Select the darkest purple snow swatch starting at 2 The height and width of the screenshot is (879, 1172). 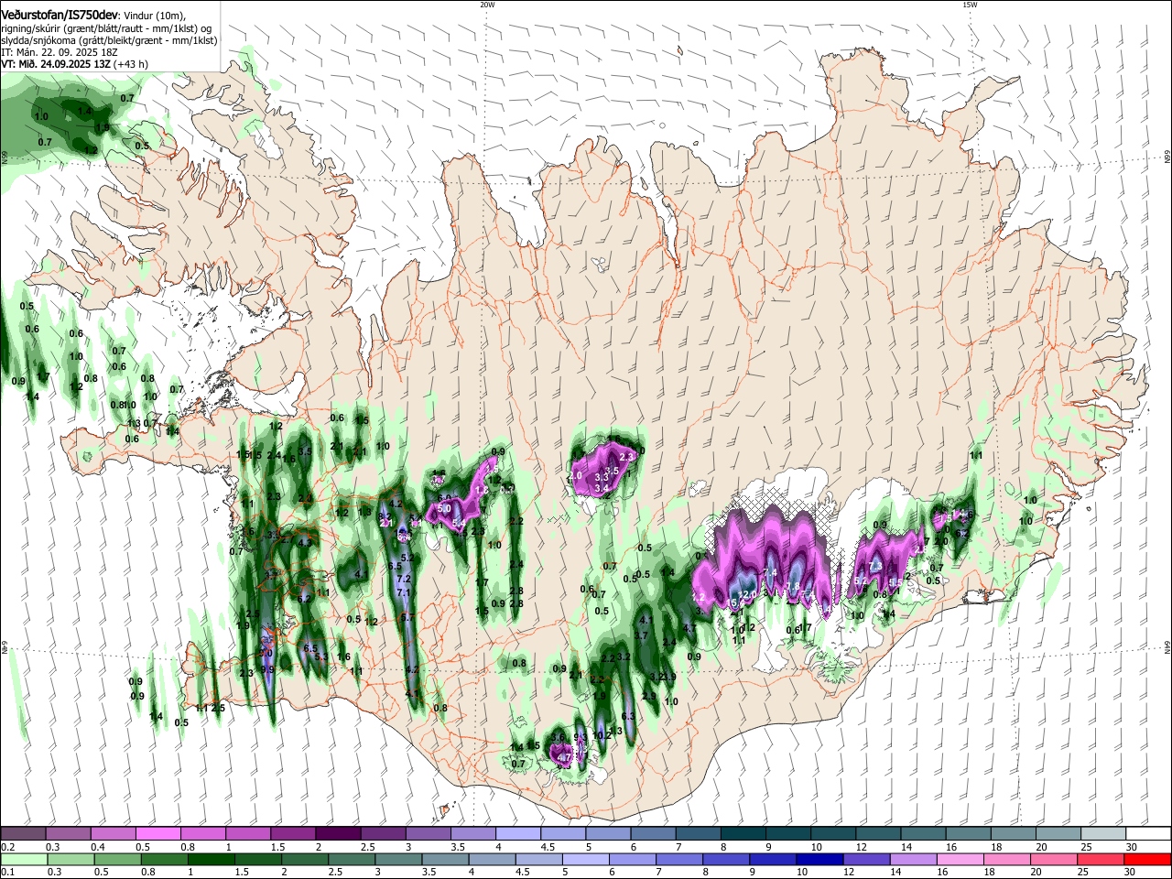[x=337, y=834]
